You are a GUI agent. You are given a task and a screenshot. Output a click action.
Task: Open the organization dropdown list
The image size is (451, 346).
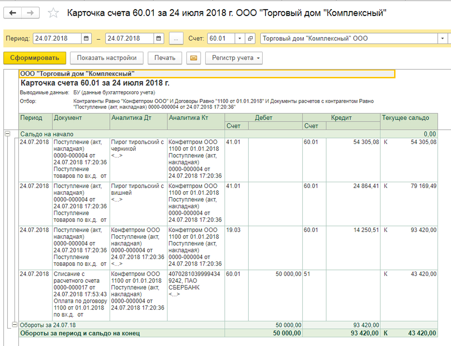point(442,38)
